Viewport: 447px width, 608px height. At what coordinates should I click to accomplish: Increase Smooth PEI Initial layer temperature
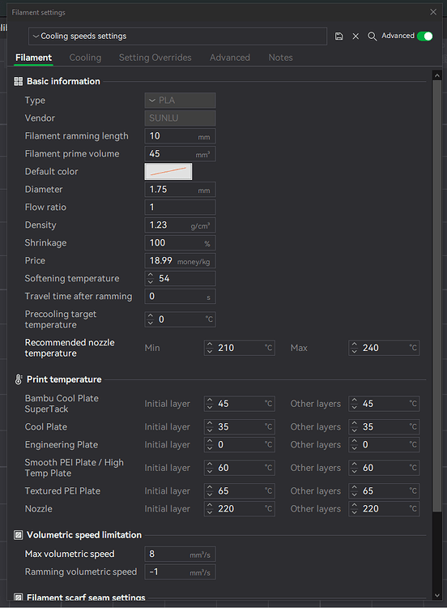[x=210, y=465]
